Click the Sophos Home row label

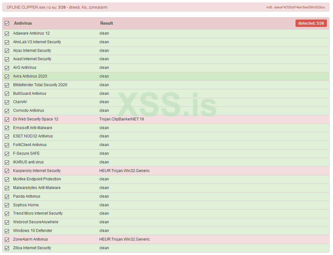[x=26, y=205]
